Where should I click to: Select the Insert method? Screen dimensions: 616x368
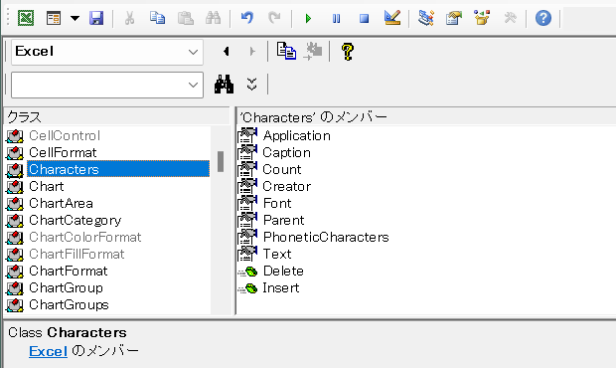tap(281, 287)
